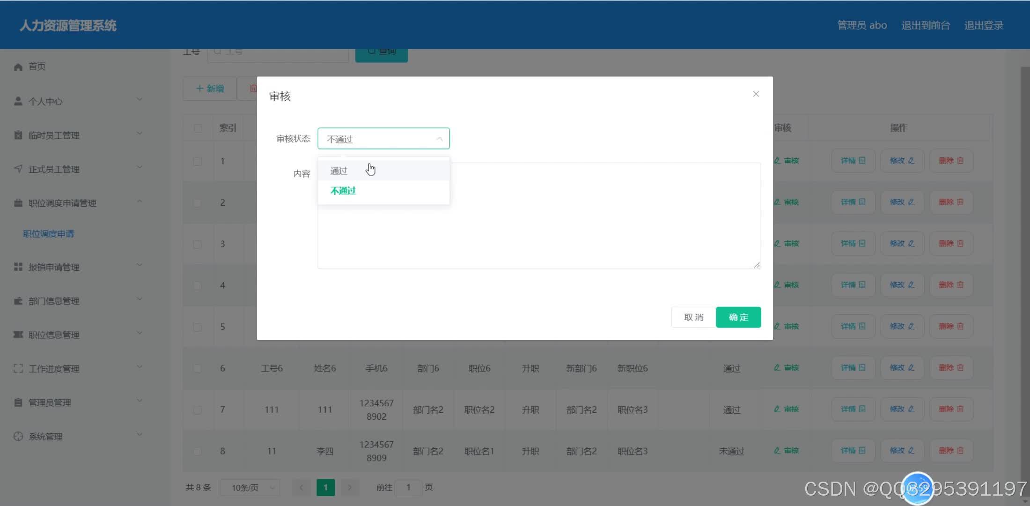Viewport: 1030px width, 506px height.
Task: Open 详情 for row 7
Action: [x=853, y=409]
